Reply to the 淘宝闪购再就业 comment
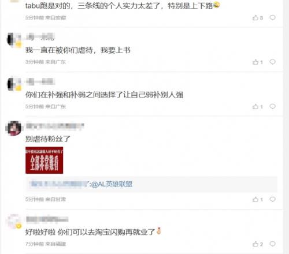The image size is (289, 254). click(x=272, y=244)
